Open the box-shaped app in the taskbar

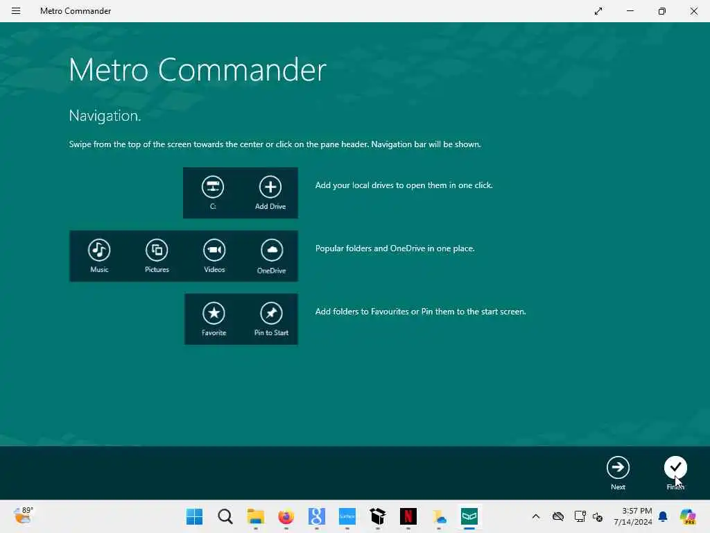tap(378, 516)
